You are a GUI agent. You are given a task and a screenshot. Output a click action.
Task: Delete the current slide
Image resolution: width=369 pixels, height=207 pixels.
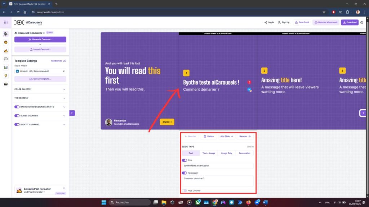[209, 136]
